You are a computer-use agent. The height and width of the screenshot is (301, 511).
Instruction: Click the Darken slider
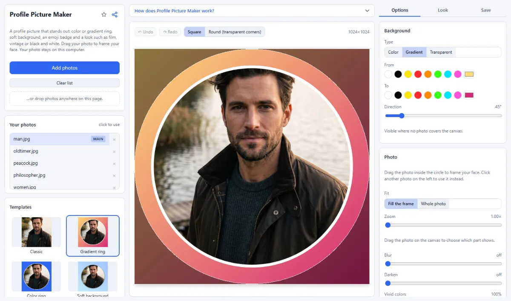[x=443, y=284]
